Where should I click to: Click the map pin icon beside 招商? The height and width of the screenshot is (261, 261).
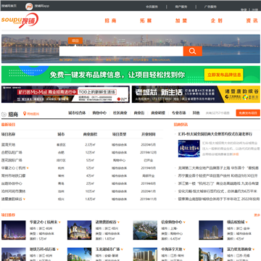(25, 114)
